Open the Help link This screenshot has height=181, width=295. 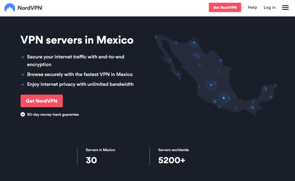252,7
